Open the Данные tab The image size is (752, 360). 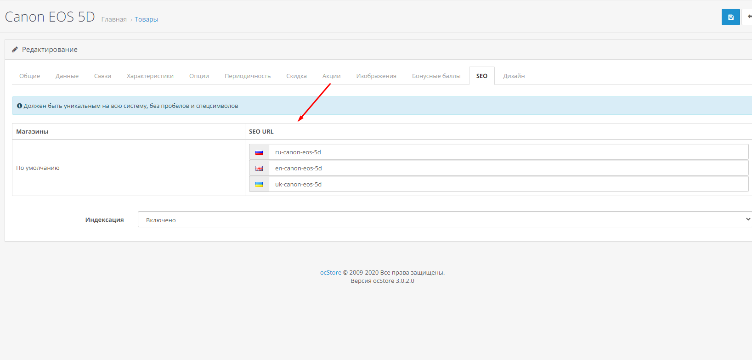[x=67, y=76]
